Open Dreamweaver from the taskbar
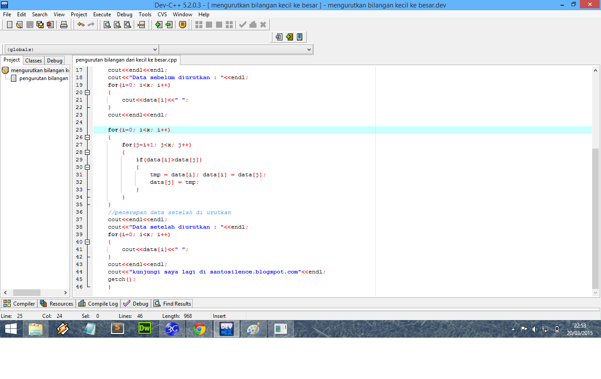 tap(145, 328)
